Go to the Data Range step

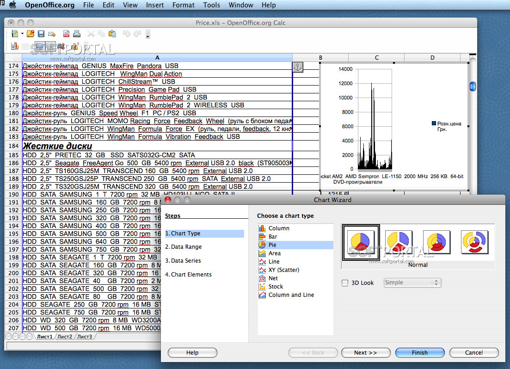point(184,247)
